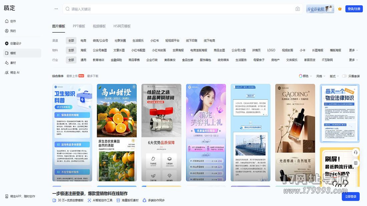Viewport: 367px width, 206px height.
Task: Select the 电商 channel filter
Action: pos(83,41)
